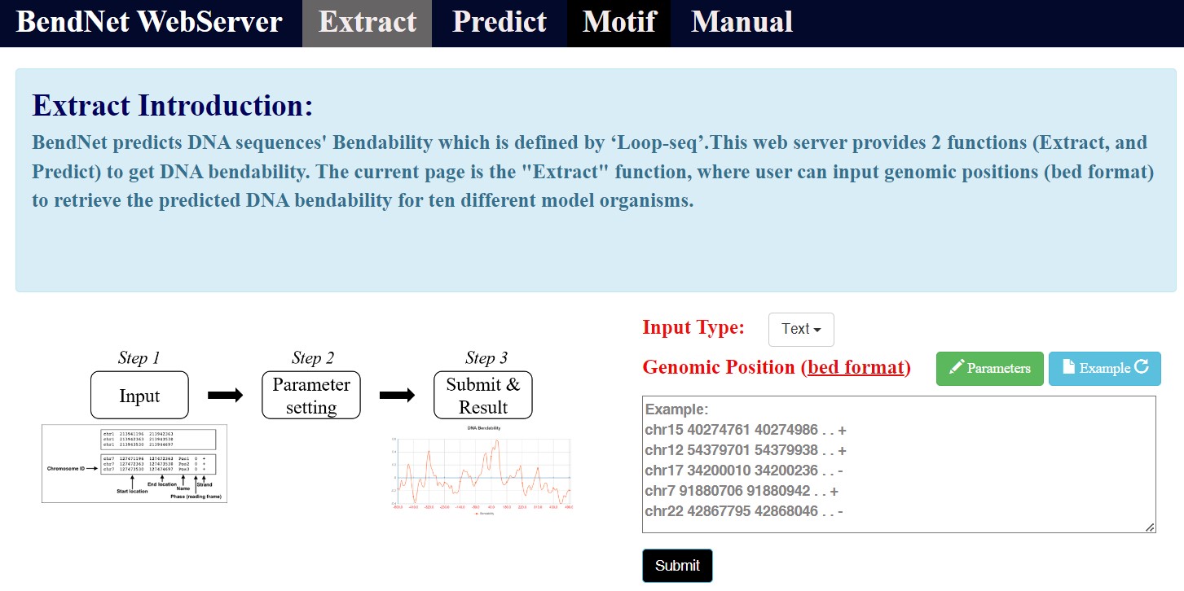
Task: Switch to the Predict tab
Action: click(x=499, y=23)
